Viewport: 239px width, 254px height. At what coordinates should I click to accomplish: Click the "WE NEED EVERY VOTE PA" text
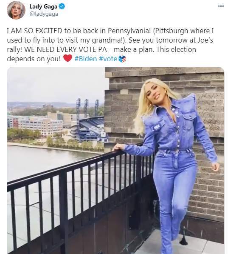pos(65,50)
